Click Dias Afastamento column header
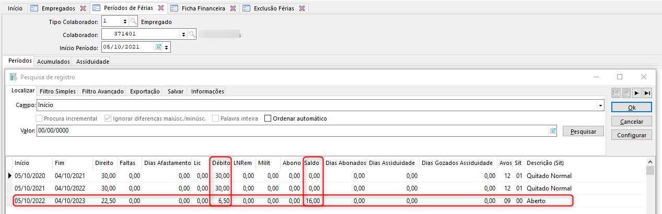The image size is (662, 214). (167, 163)
